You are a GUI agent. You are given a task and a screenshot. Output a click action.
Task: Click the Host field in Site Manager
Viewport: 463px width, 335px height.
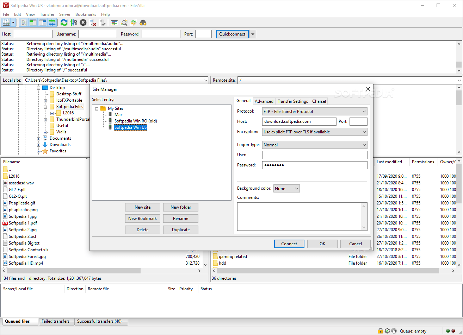click(299, 121)
